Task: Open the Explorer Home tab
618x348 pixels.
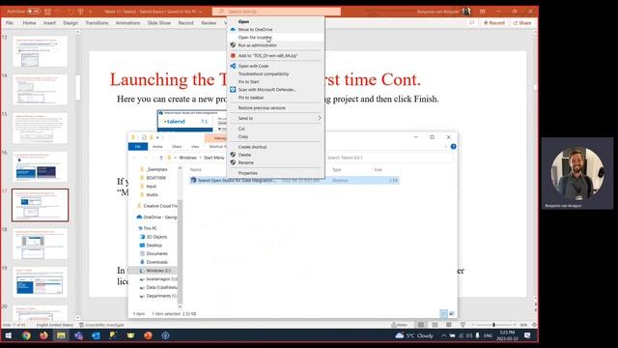Action: (x=157, y=147)
